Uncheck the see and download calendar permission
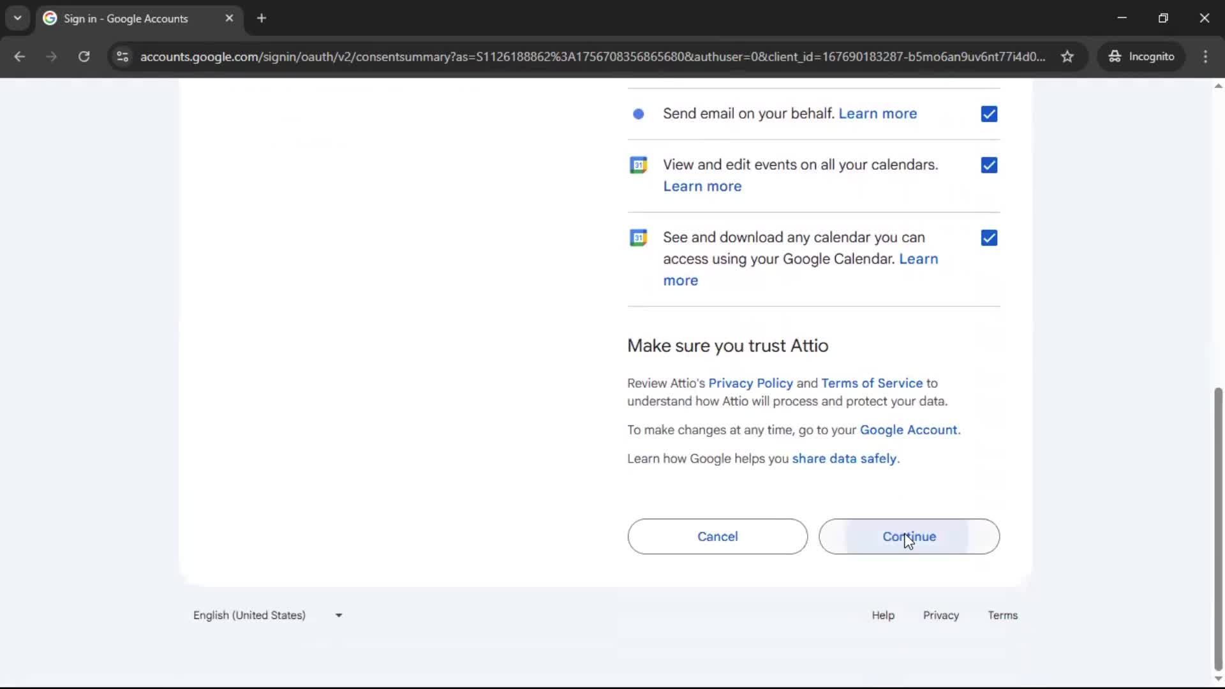The image size is (1225, 689). (988, 237)
